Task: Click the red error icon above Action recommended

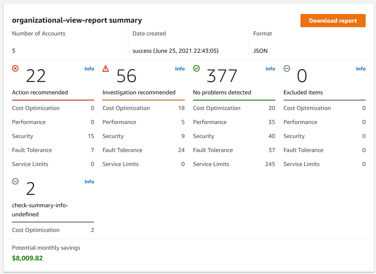Action: pos(15,69)
